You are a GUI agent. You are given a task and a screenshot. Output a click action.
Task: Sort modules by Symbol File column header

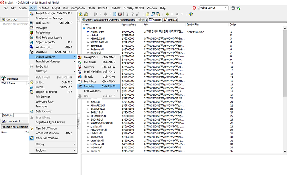click(207, 25)
